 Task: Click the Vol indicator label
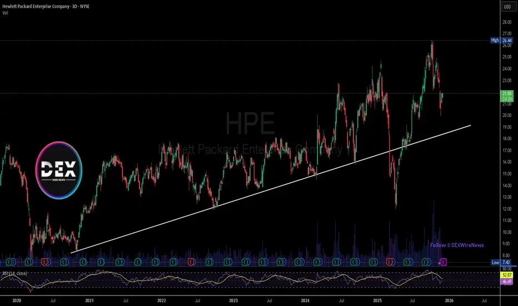click(5, 13)
